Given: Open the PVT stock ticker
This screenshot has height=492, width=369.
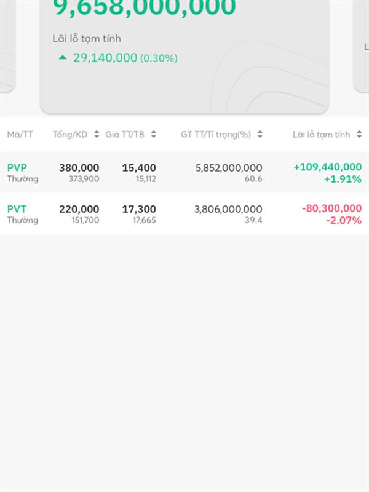Looking at the screenshot, I should [x=17, y=209].
